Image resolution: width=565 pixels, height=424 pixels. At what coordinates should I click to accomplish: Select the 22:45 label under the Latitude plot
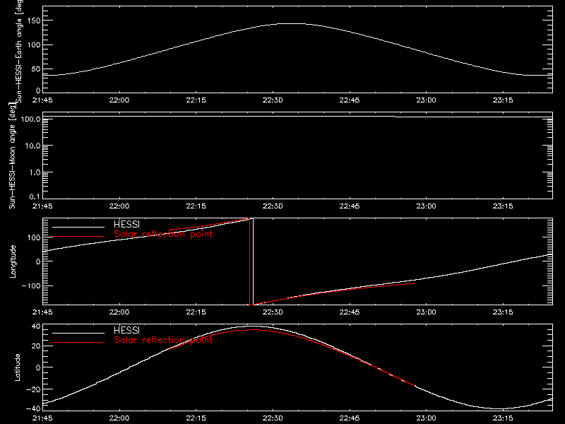(349, 418)
